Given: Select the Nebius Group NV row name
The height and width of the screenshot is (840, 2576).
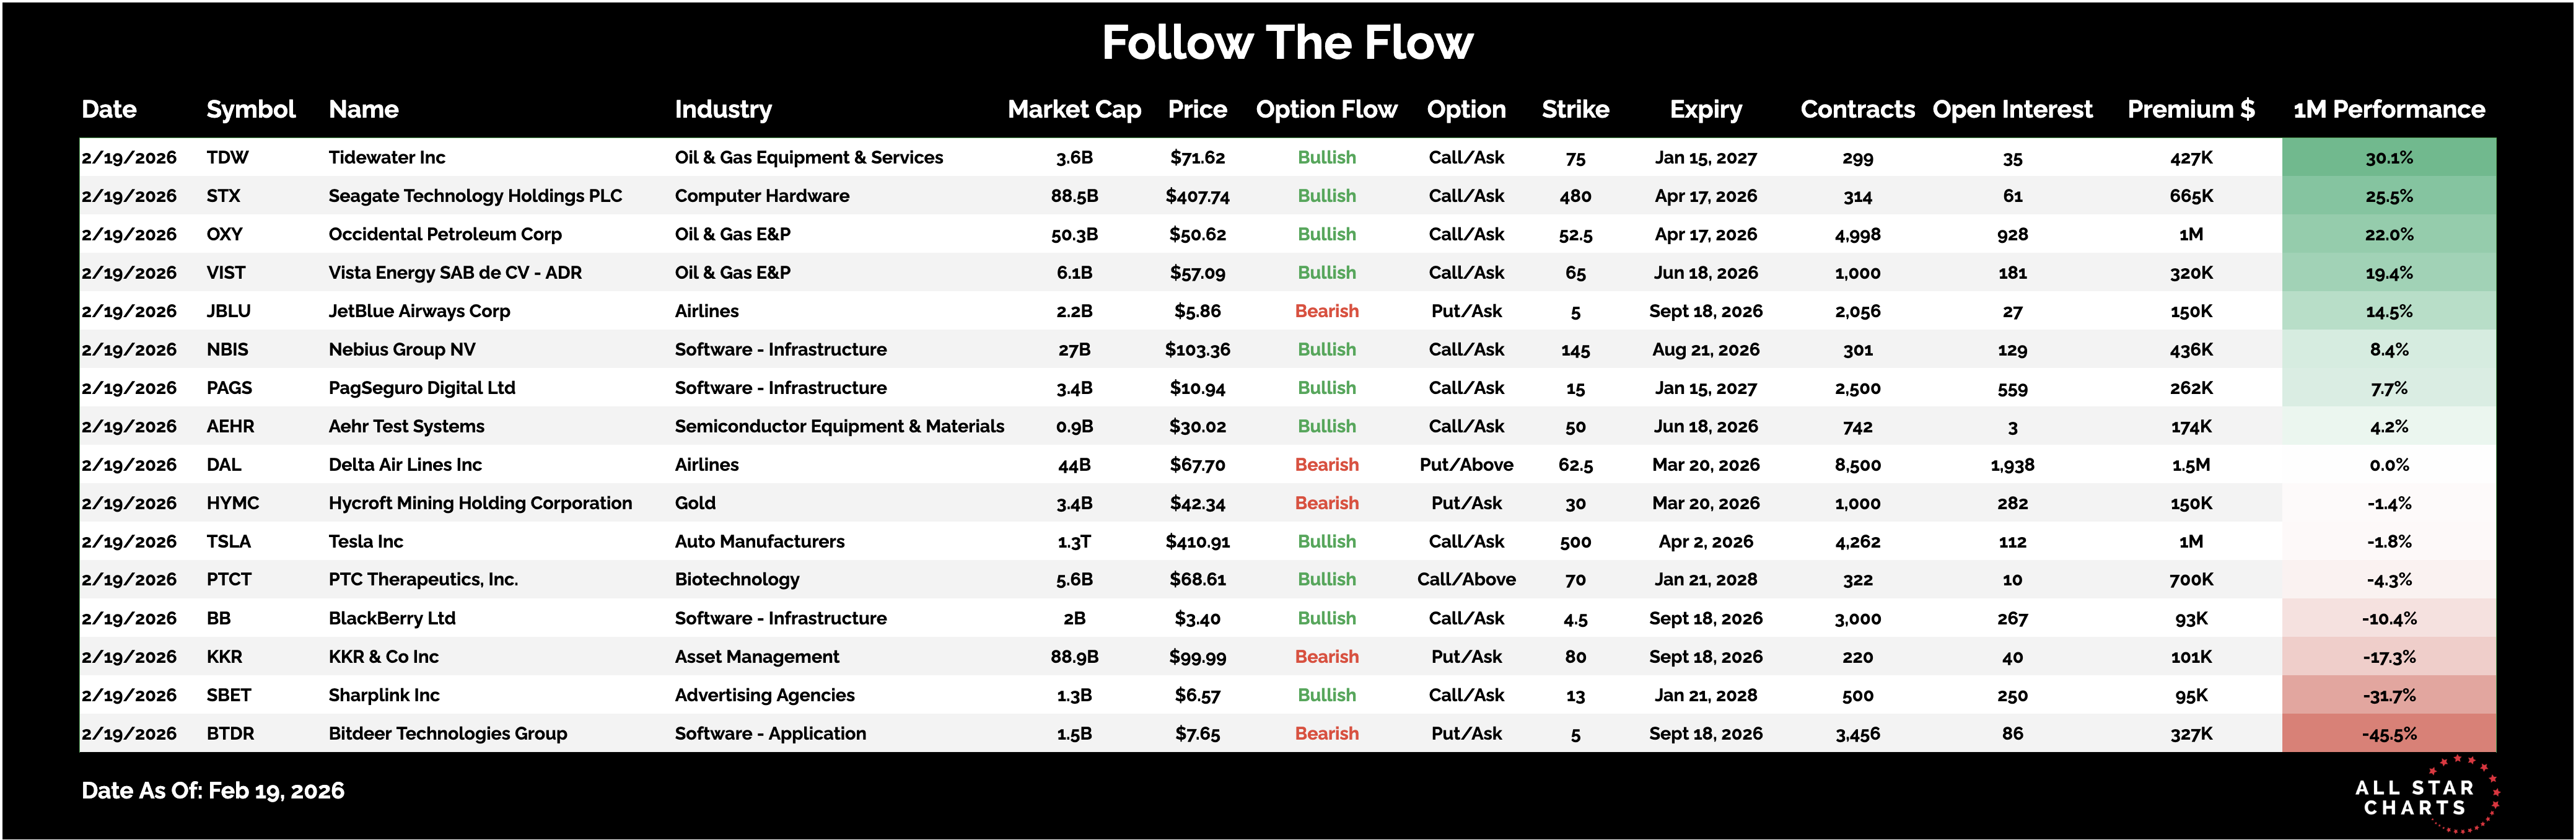Looking at the screenshot, I should tap(402, 350).
